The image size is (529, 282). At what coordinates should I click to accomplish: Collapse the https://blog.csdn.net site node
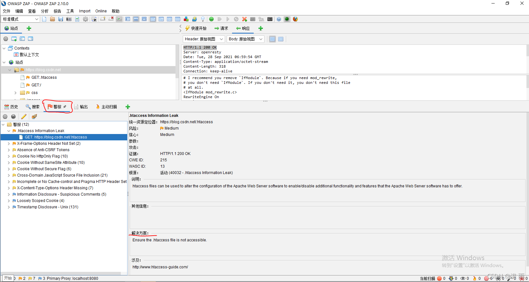click(x=10, y=70)
